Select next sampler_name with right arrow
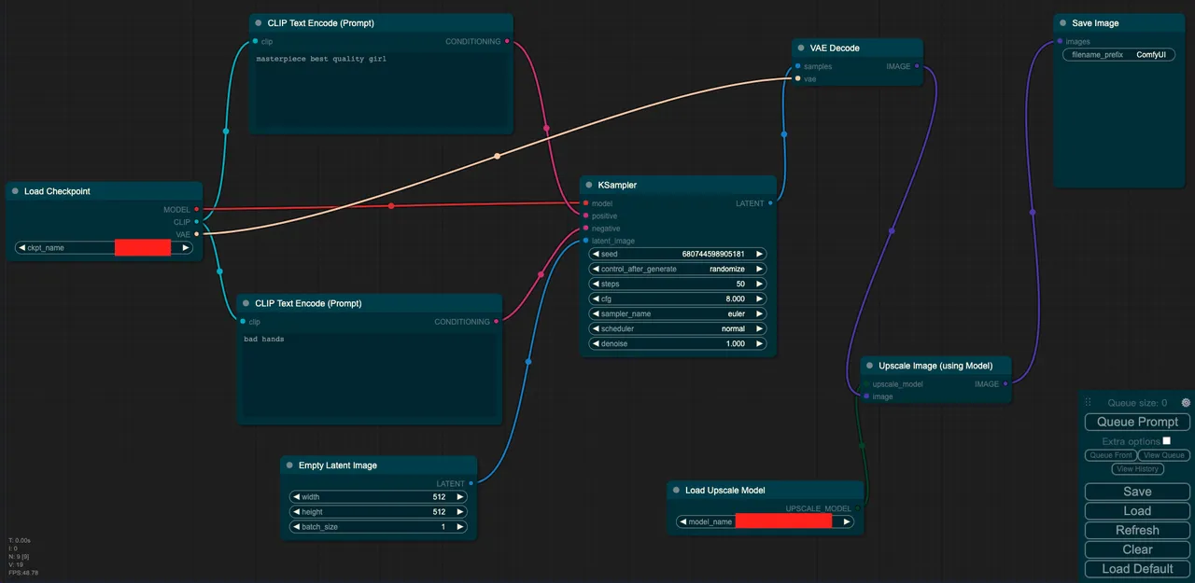Image resolution: width=1195 pixels, height=583 pixels. pos(760,314)
